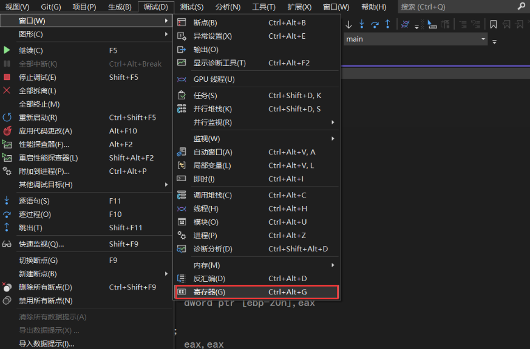Click the 寄存器 register icon

click(x=182, y=291)
